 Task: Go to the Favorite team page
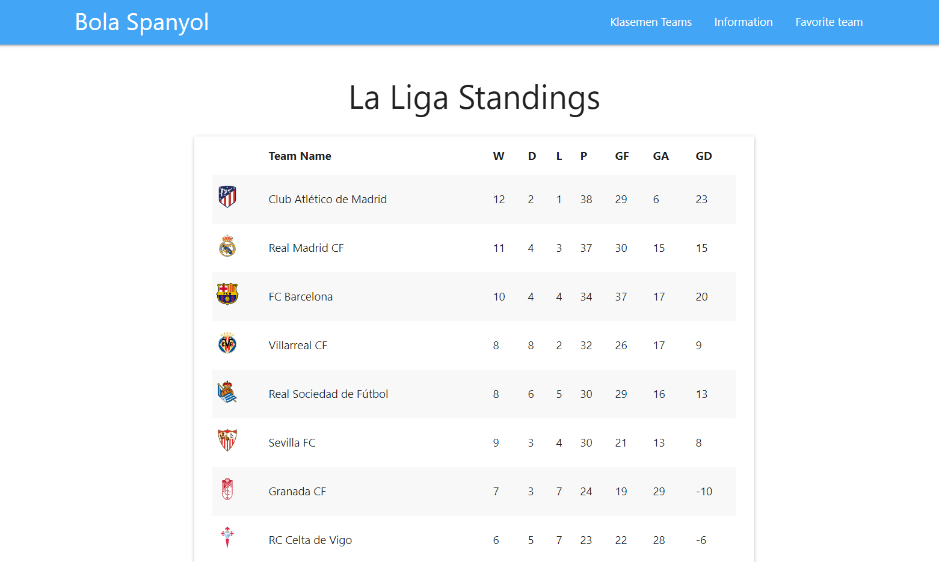coord(829,22)
